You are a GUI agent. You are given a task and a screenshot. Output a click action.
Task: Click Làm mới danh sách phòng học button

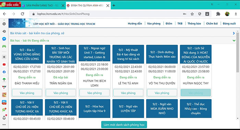tap(124, 125)
